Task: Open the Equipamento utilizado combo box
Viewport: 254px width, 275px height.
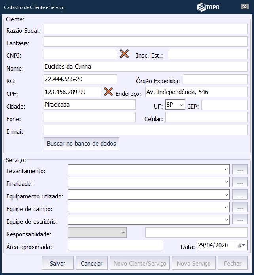Action: pos(226,195)
